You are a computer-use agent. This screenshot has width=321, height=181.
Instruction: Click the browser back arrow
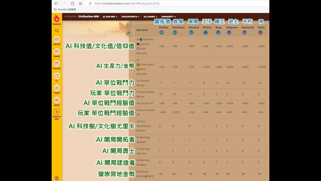point(56,4)
